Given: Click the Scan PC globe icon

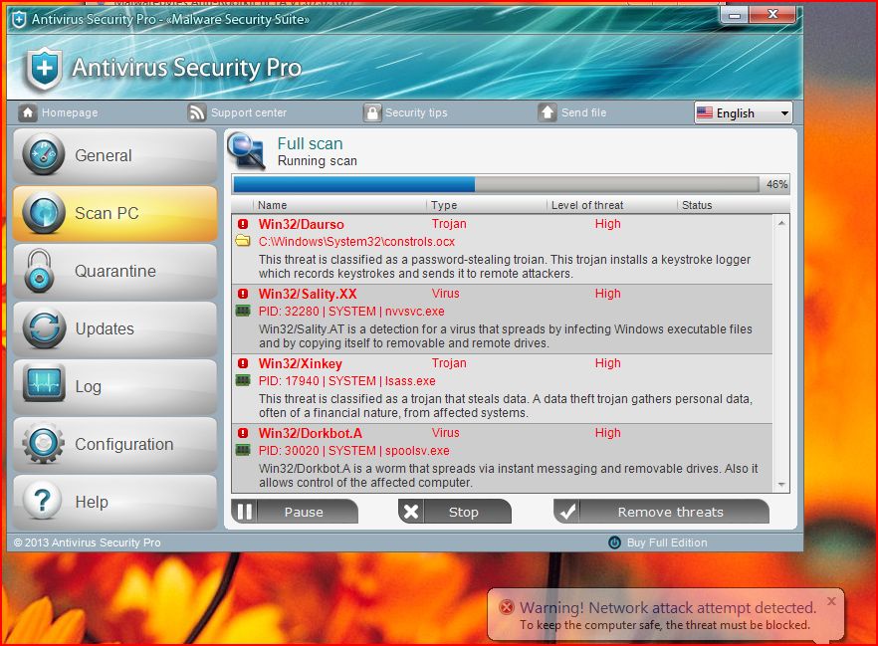Looking at the screenshot, I should point(44,213).
